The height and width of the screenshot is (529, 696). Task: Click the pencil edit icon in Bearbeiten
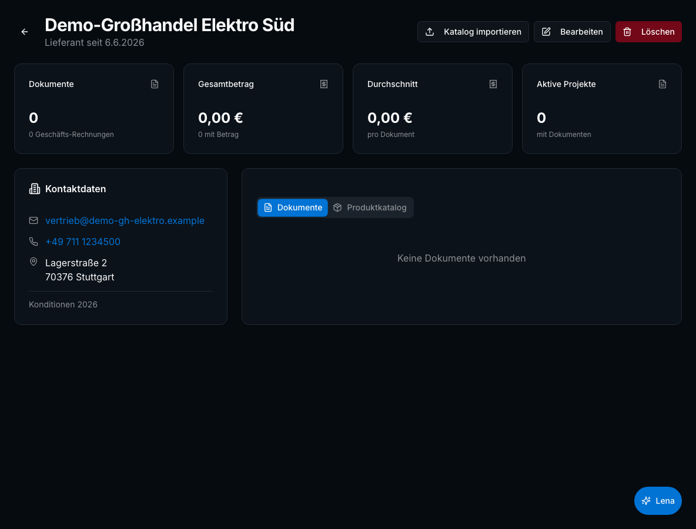[547, 32]
